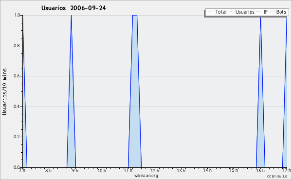
Task: Click the Total legend entry
Action: tap(217, 12)
